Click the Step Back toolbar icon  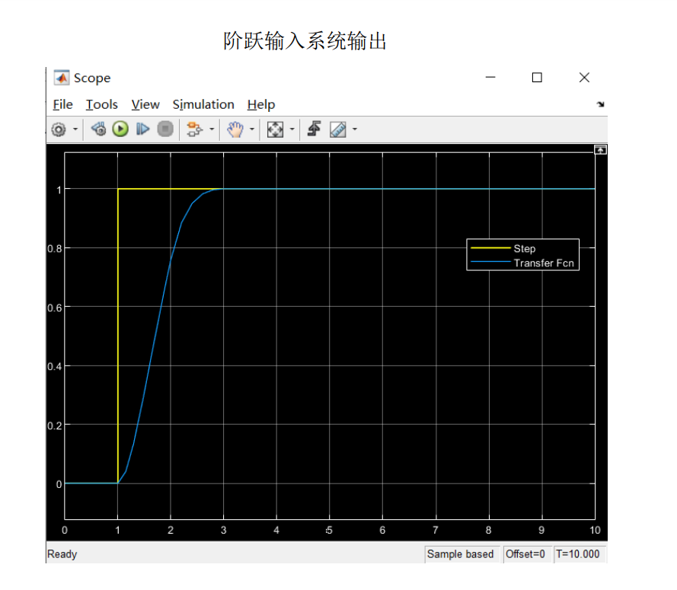[98, 129]
